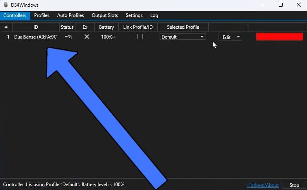The image size is (307, 190).
Task: Open the Output Slots tab
Action: tap(105, 15)
